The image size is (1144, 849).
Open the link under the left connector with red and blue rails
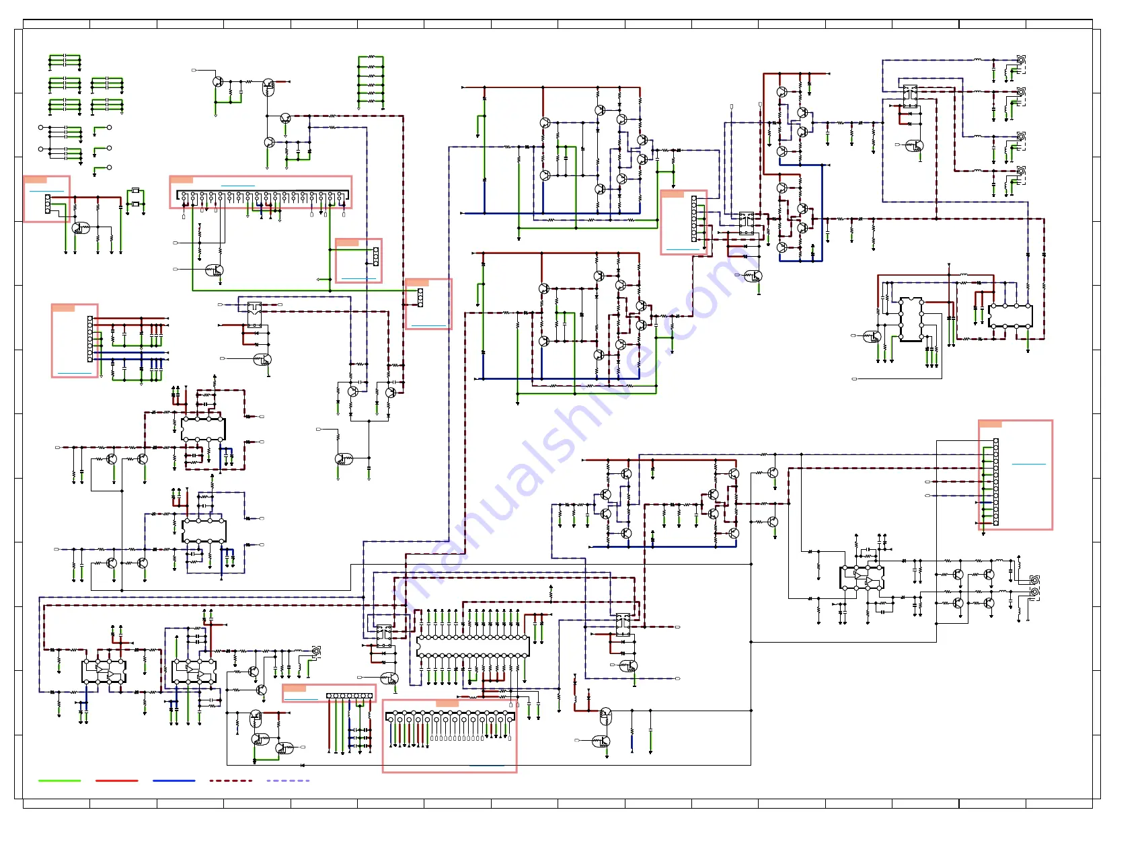75,373
